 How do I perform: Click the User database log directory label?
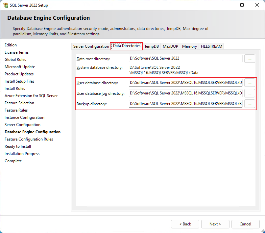click(x=101, y=93)
